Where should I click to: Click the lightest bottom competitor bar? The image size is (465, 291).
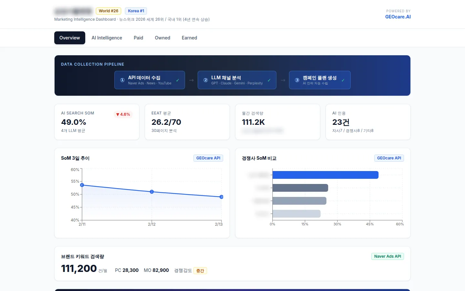coord(296,214)
